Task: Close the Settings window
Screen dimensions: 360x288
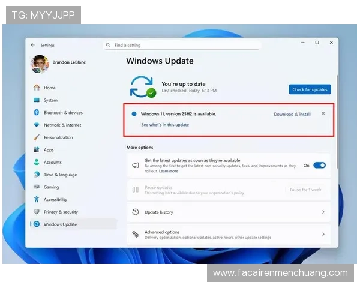Action: [x=331, y=43]
